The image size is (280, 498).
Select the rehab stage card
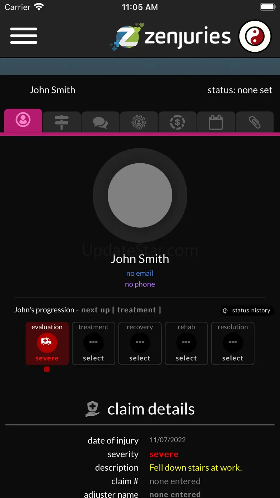point(186,343)
